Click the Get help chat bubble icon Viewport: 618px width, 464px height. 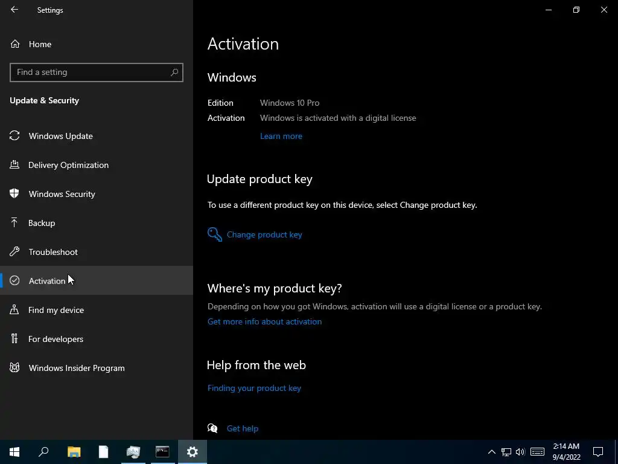tap(212, 428)
